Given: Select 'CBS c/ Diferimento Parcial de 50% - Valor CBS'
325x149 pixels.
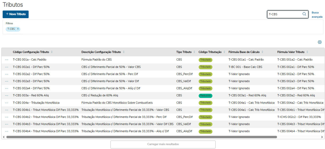Looking at the screenshot, I should point(111,67).
